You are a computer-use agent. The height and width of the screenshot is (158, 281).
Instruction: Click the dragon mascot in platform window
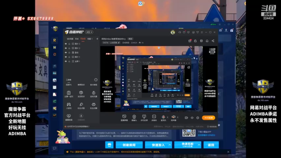click(x=62, y=137)
